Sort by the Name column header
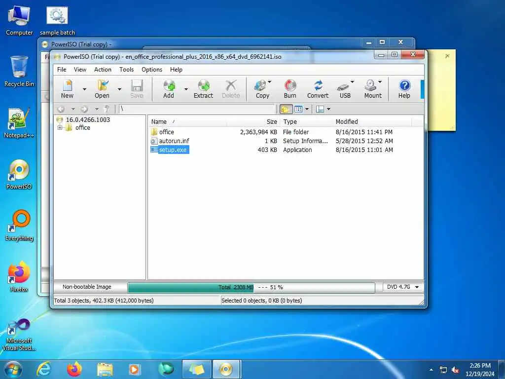Image resolution: width=505 pixels, height=379 pixels. pos(187,122)
